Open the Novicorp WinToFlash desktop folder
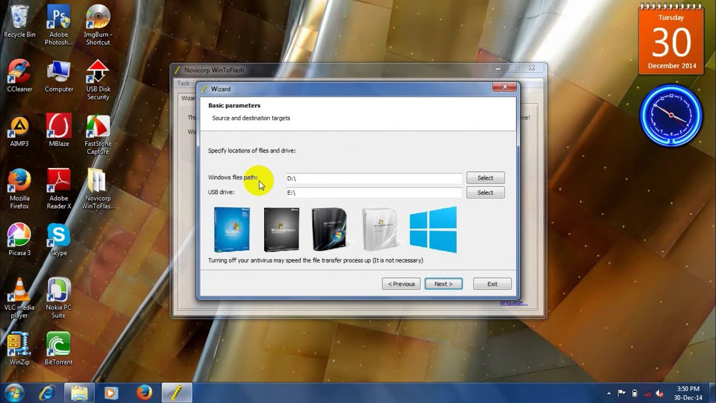 pyautogui.click(x=98, y=189)
